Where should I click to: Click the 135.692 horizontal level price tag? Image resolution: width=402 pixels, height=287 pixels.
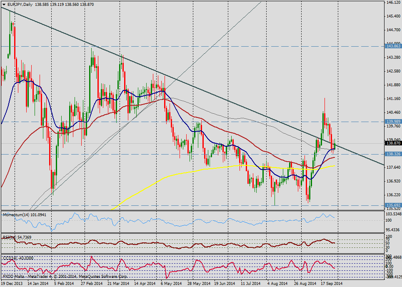pyautogui.click(x=393, y=205)
